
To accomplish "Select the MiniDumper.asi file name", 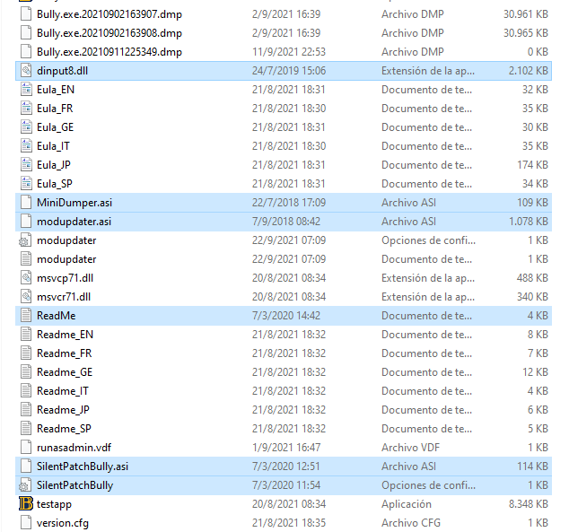I will point(74,203).
